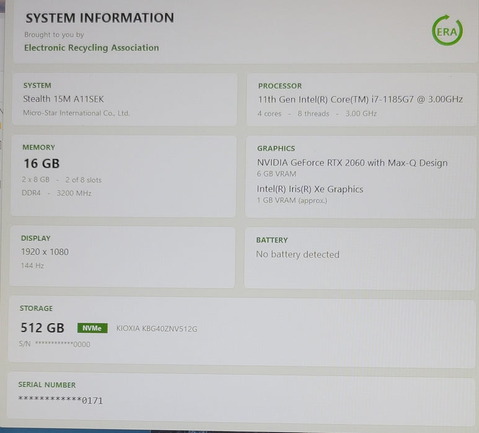Viewport: 479px width, 433px height.
Task: Click the SERIAL NUMBER card heading
Action: point(46,385)
